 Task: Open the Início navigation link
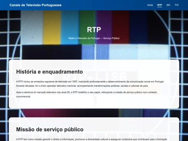[150, 5]
